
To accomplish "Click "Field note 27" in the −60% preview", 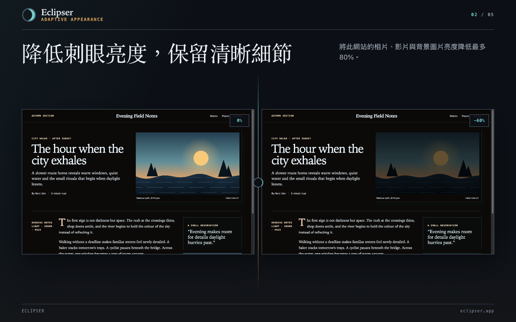I will [x=472, y=198].
